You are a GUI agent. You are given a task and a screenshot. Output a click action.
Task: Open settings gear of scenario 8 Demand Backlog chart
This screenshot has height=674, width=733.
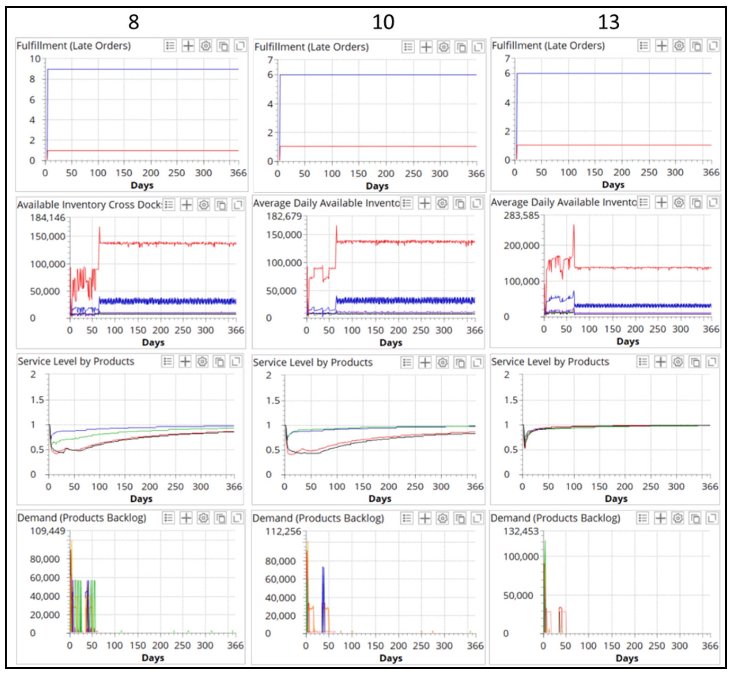(x=203, y=518)
